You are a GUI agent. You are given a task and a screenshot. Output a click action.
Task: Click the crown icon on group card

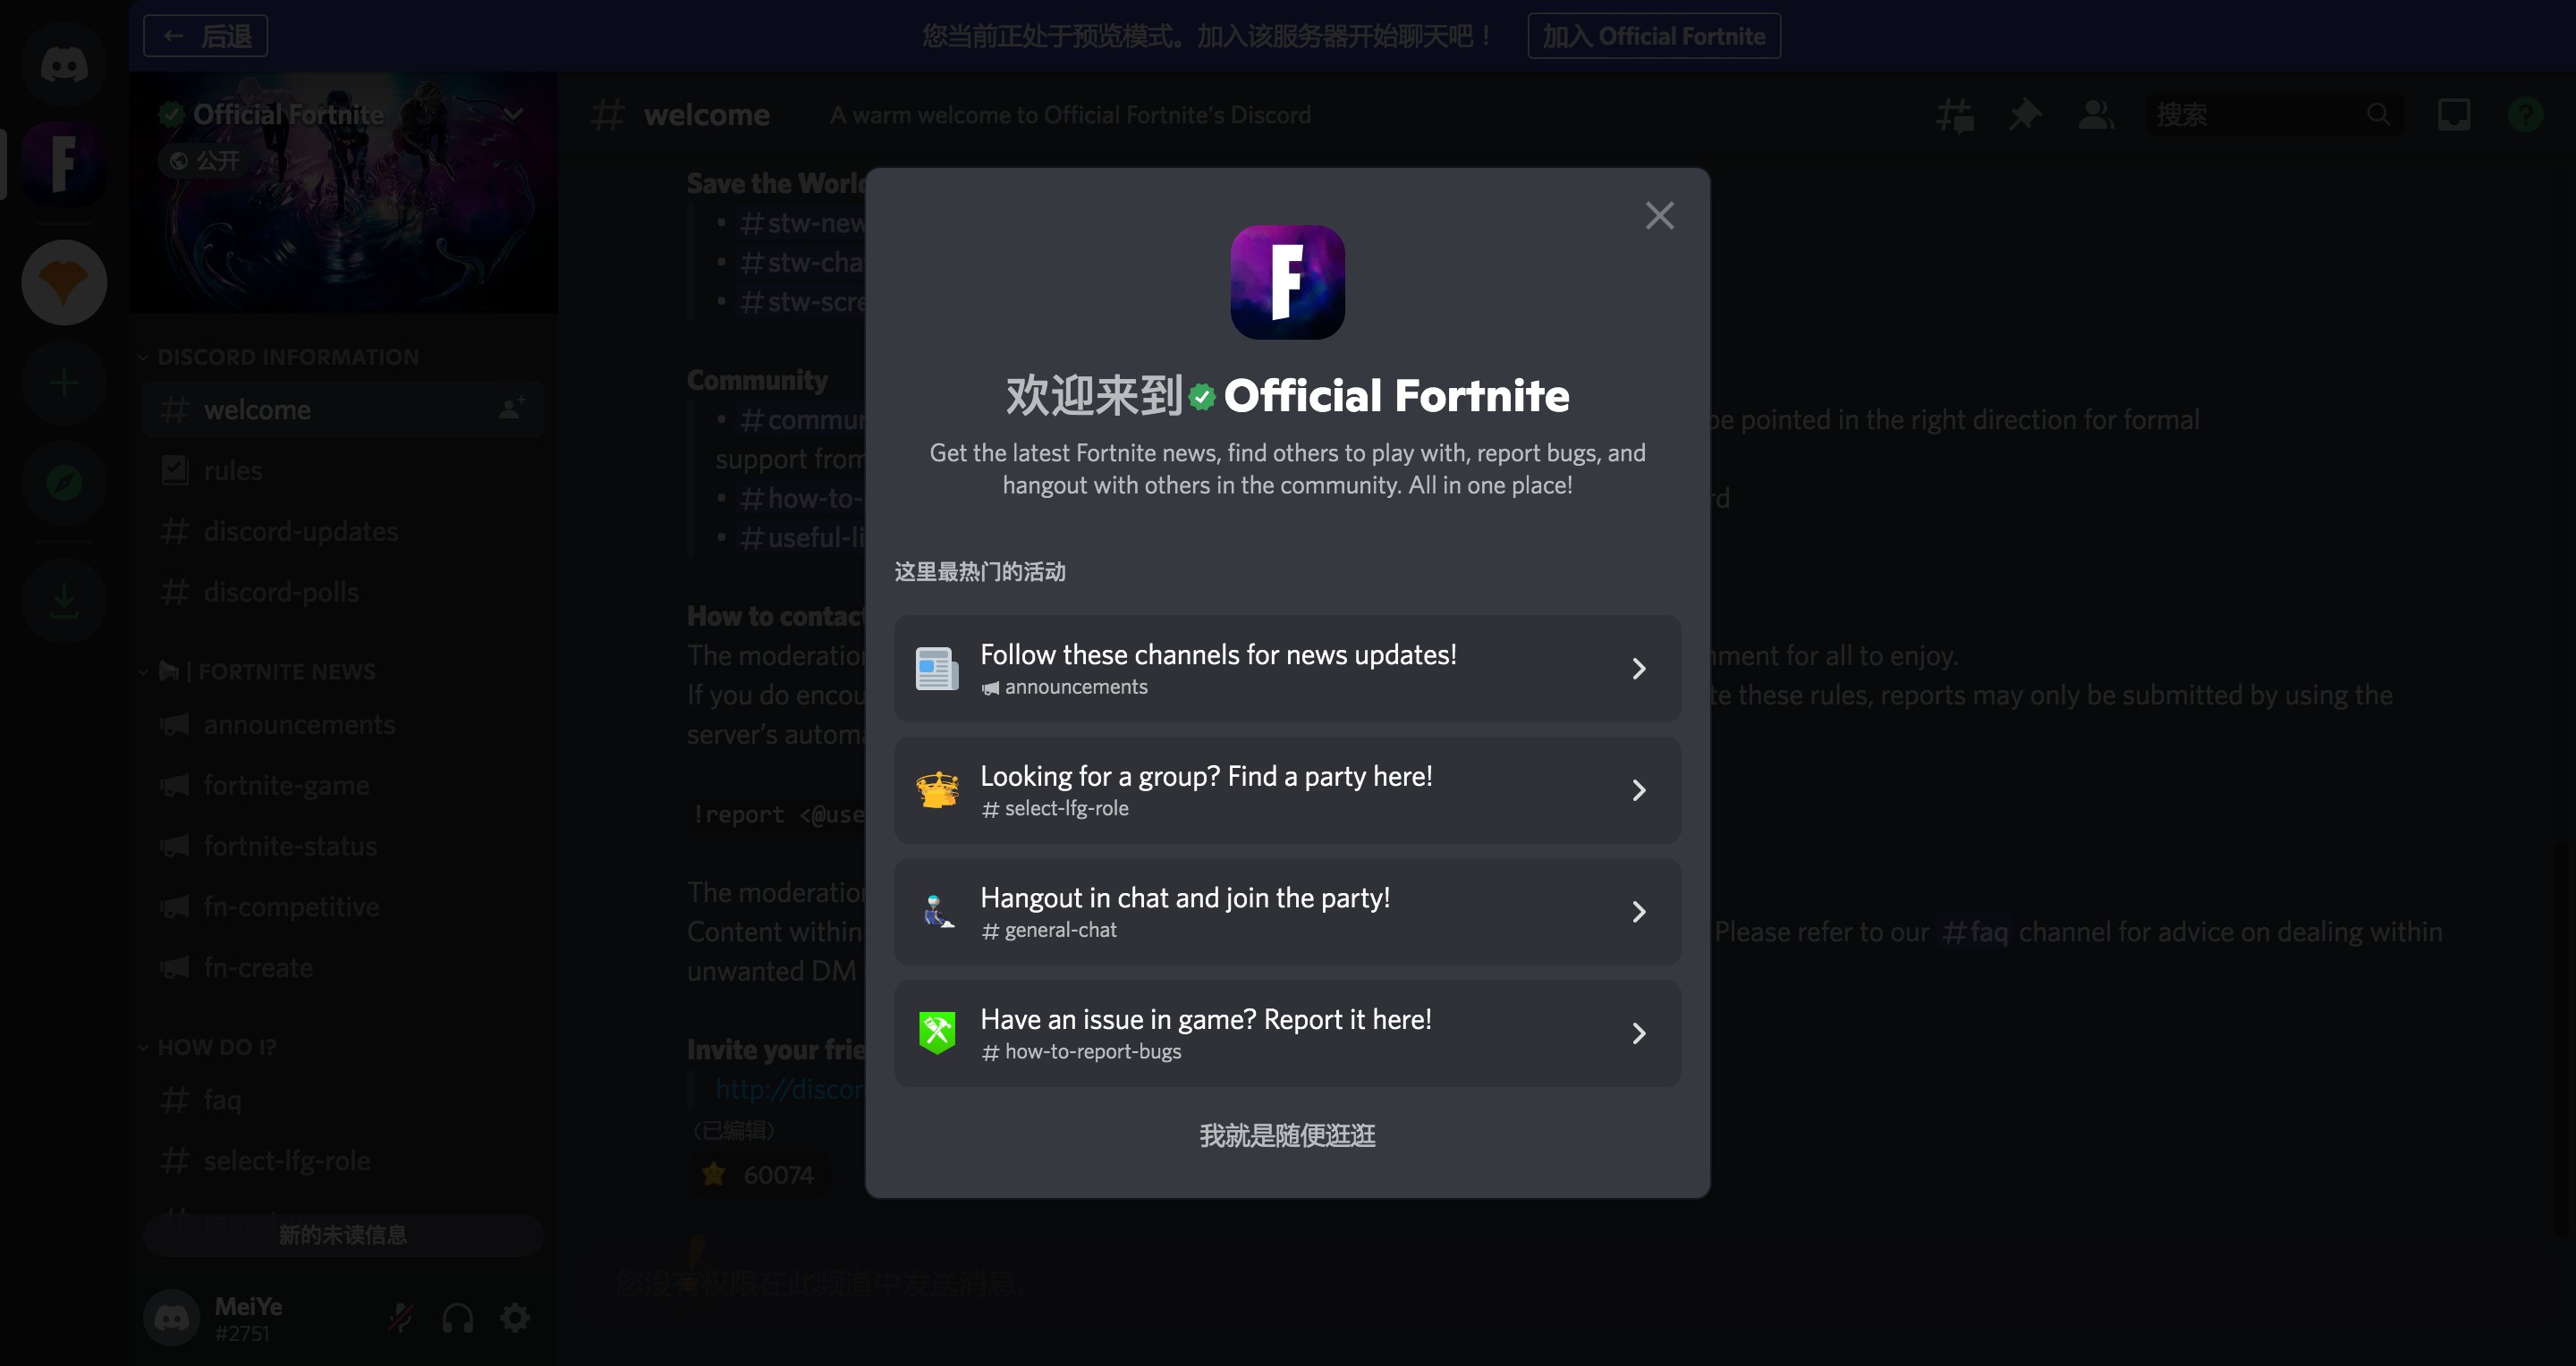[x=937, y=789]
